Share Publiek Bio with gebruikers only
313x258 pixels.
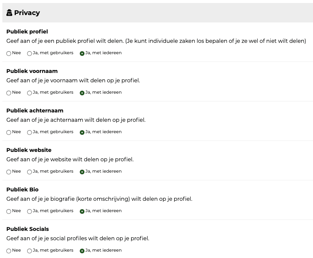(29, 211)
